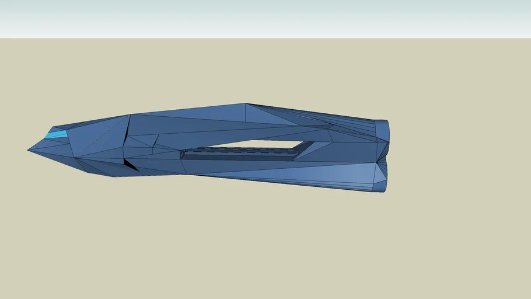Viewport: 531px width, 299px height.
Task: Click the cyan cockpit window on the nose
Action: pyautogui.click(x=57, y=135)
